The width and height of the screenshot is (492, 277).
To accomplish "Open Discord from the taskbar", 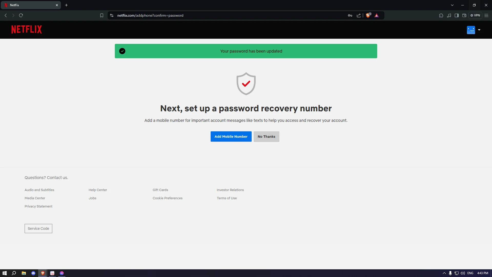I will click(x=33, y=273).
